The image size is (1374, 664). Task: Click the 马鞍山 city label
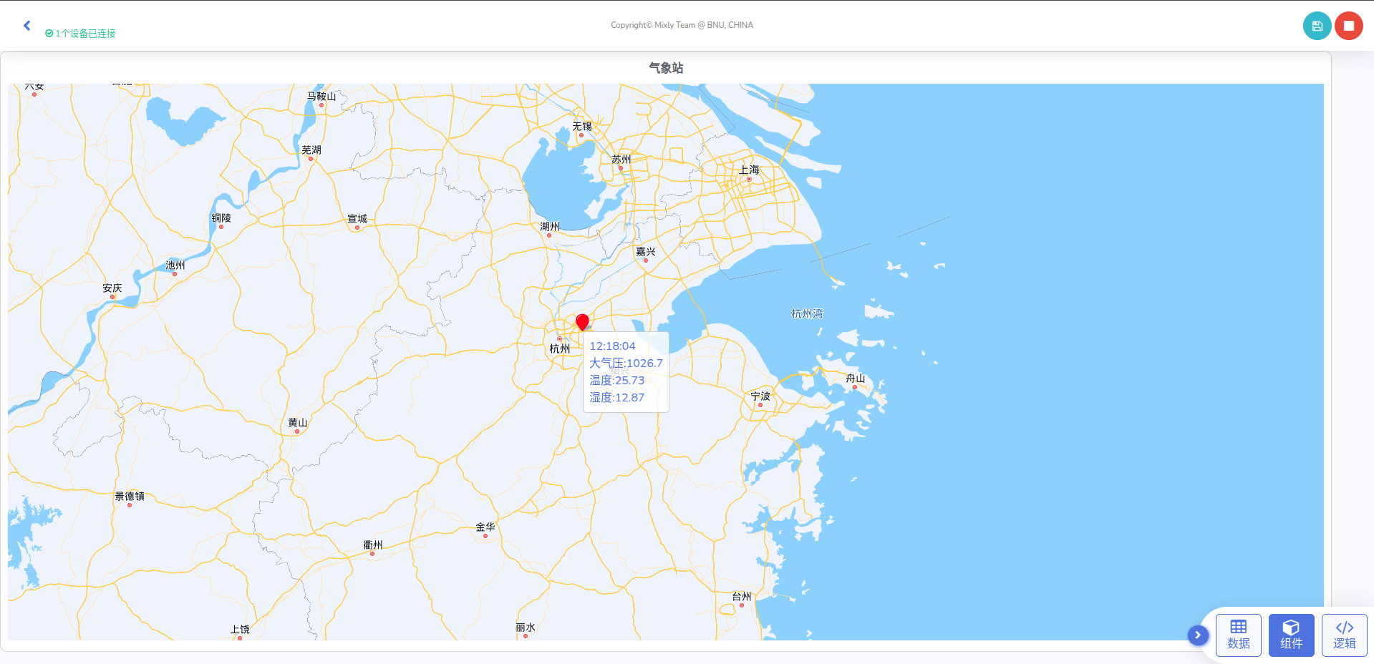321,96
